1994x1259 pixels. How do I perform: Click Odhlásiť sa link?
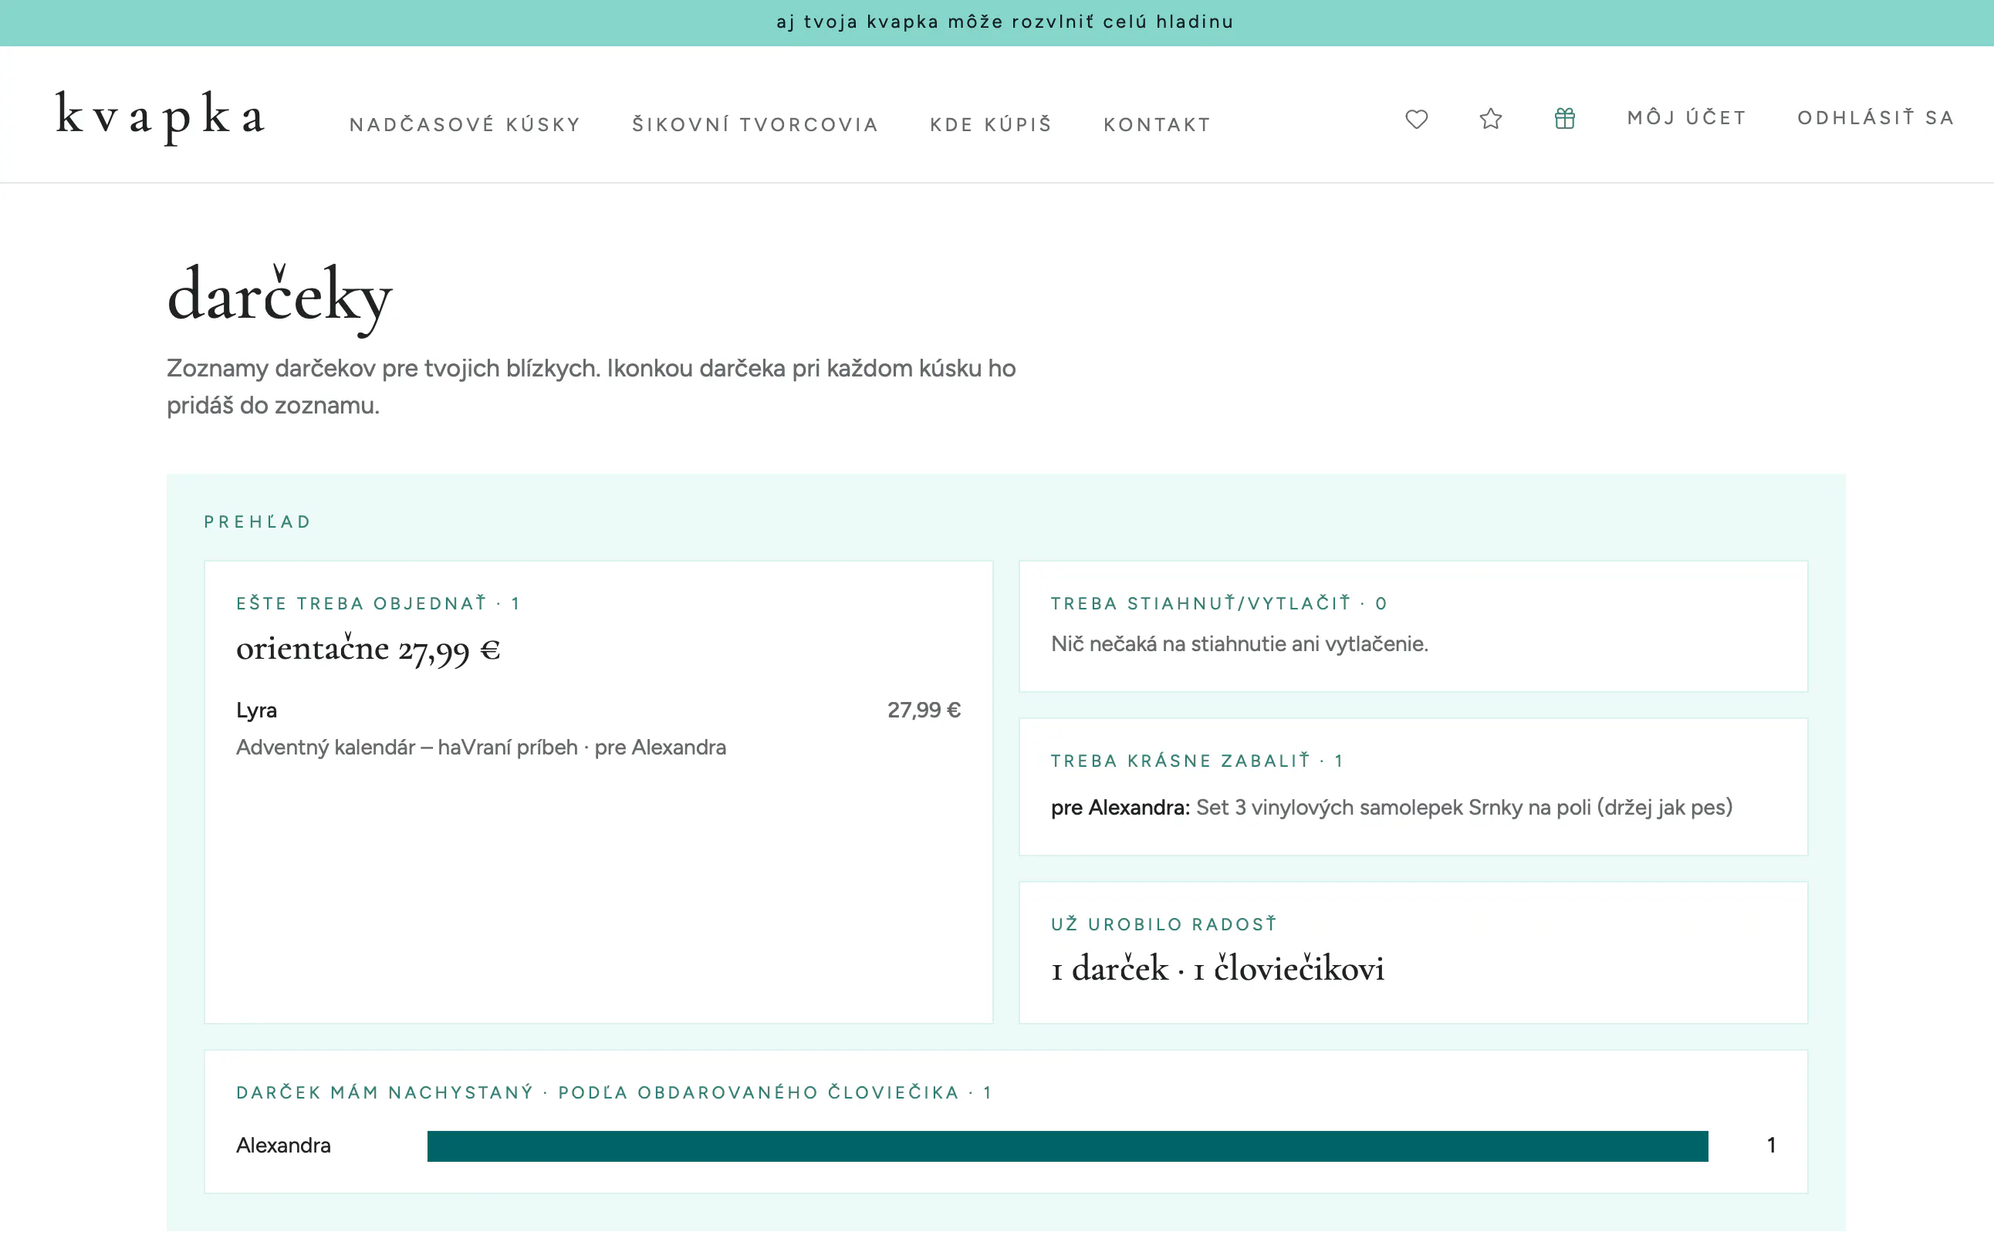pyautogui.click(x=1876, y=117)
